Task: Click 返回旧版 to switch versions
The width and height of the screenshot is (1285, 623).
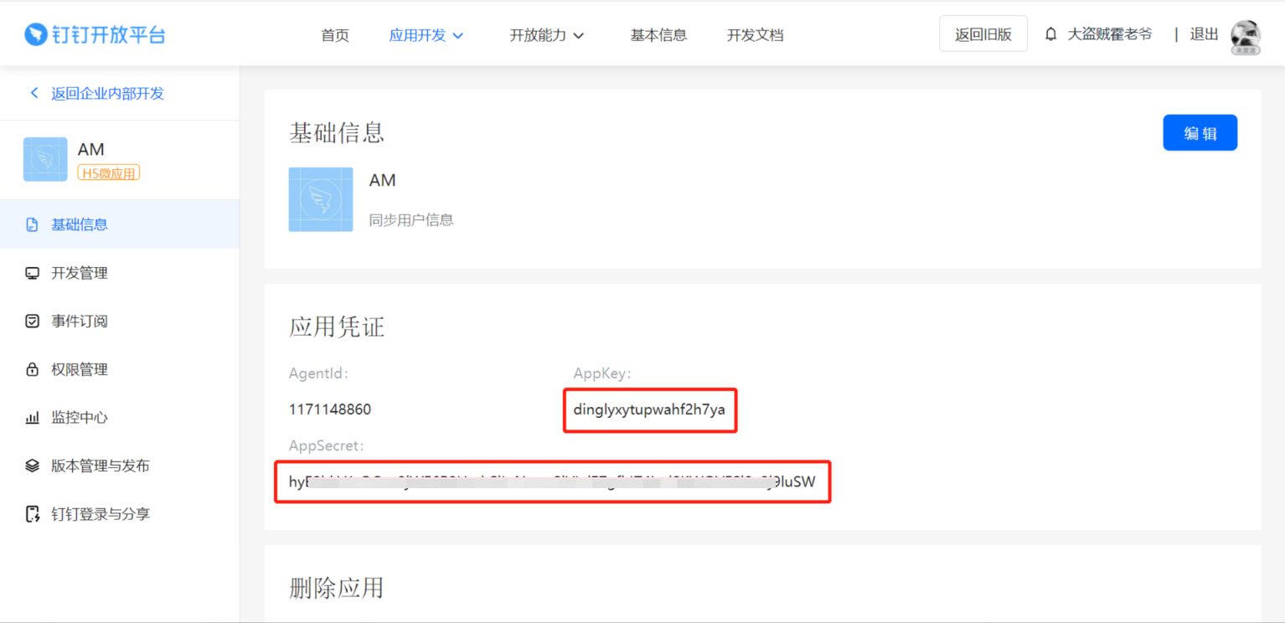Action: pyautogui.click(x=983, y=33)
